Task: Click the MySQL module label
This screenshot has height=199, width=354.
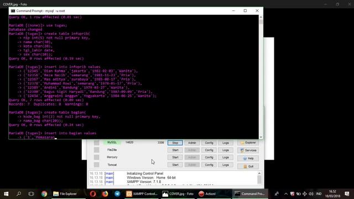Action: click(112, 143)
